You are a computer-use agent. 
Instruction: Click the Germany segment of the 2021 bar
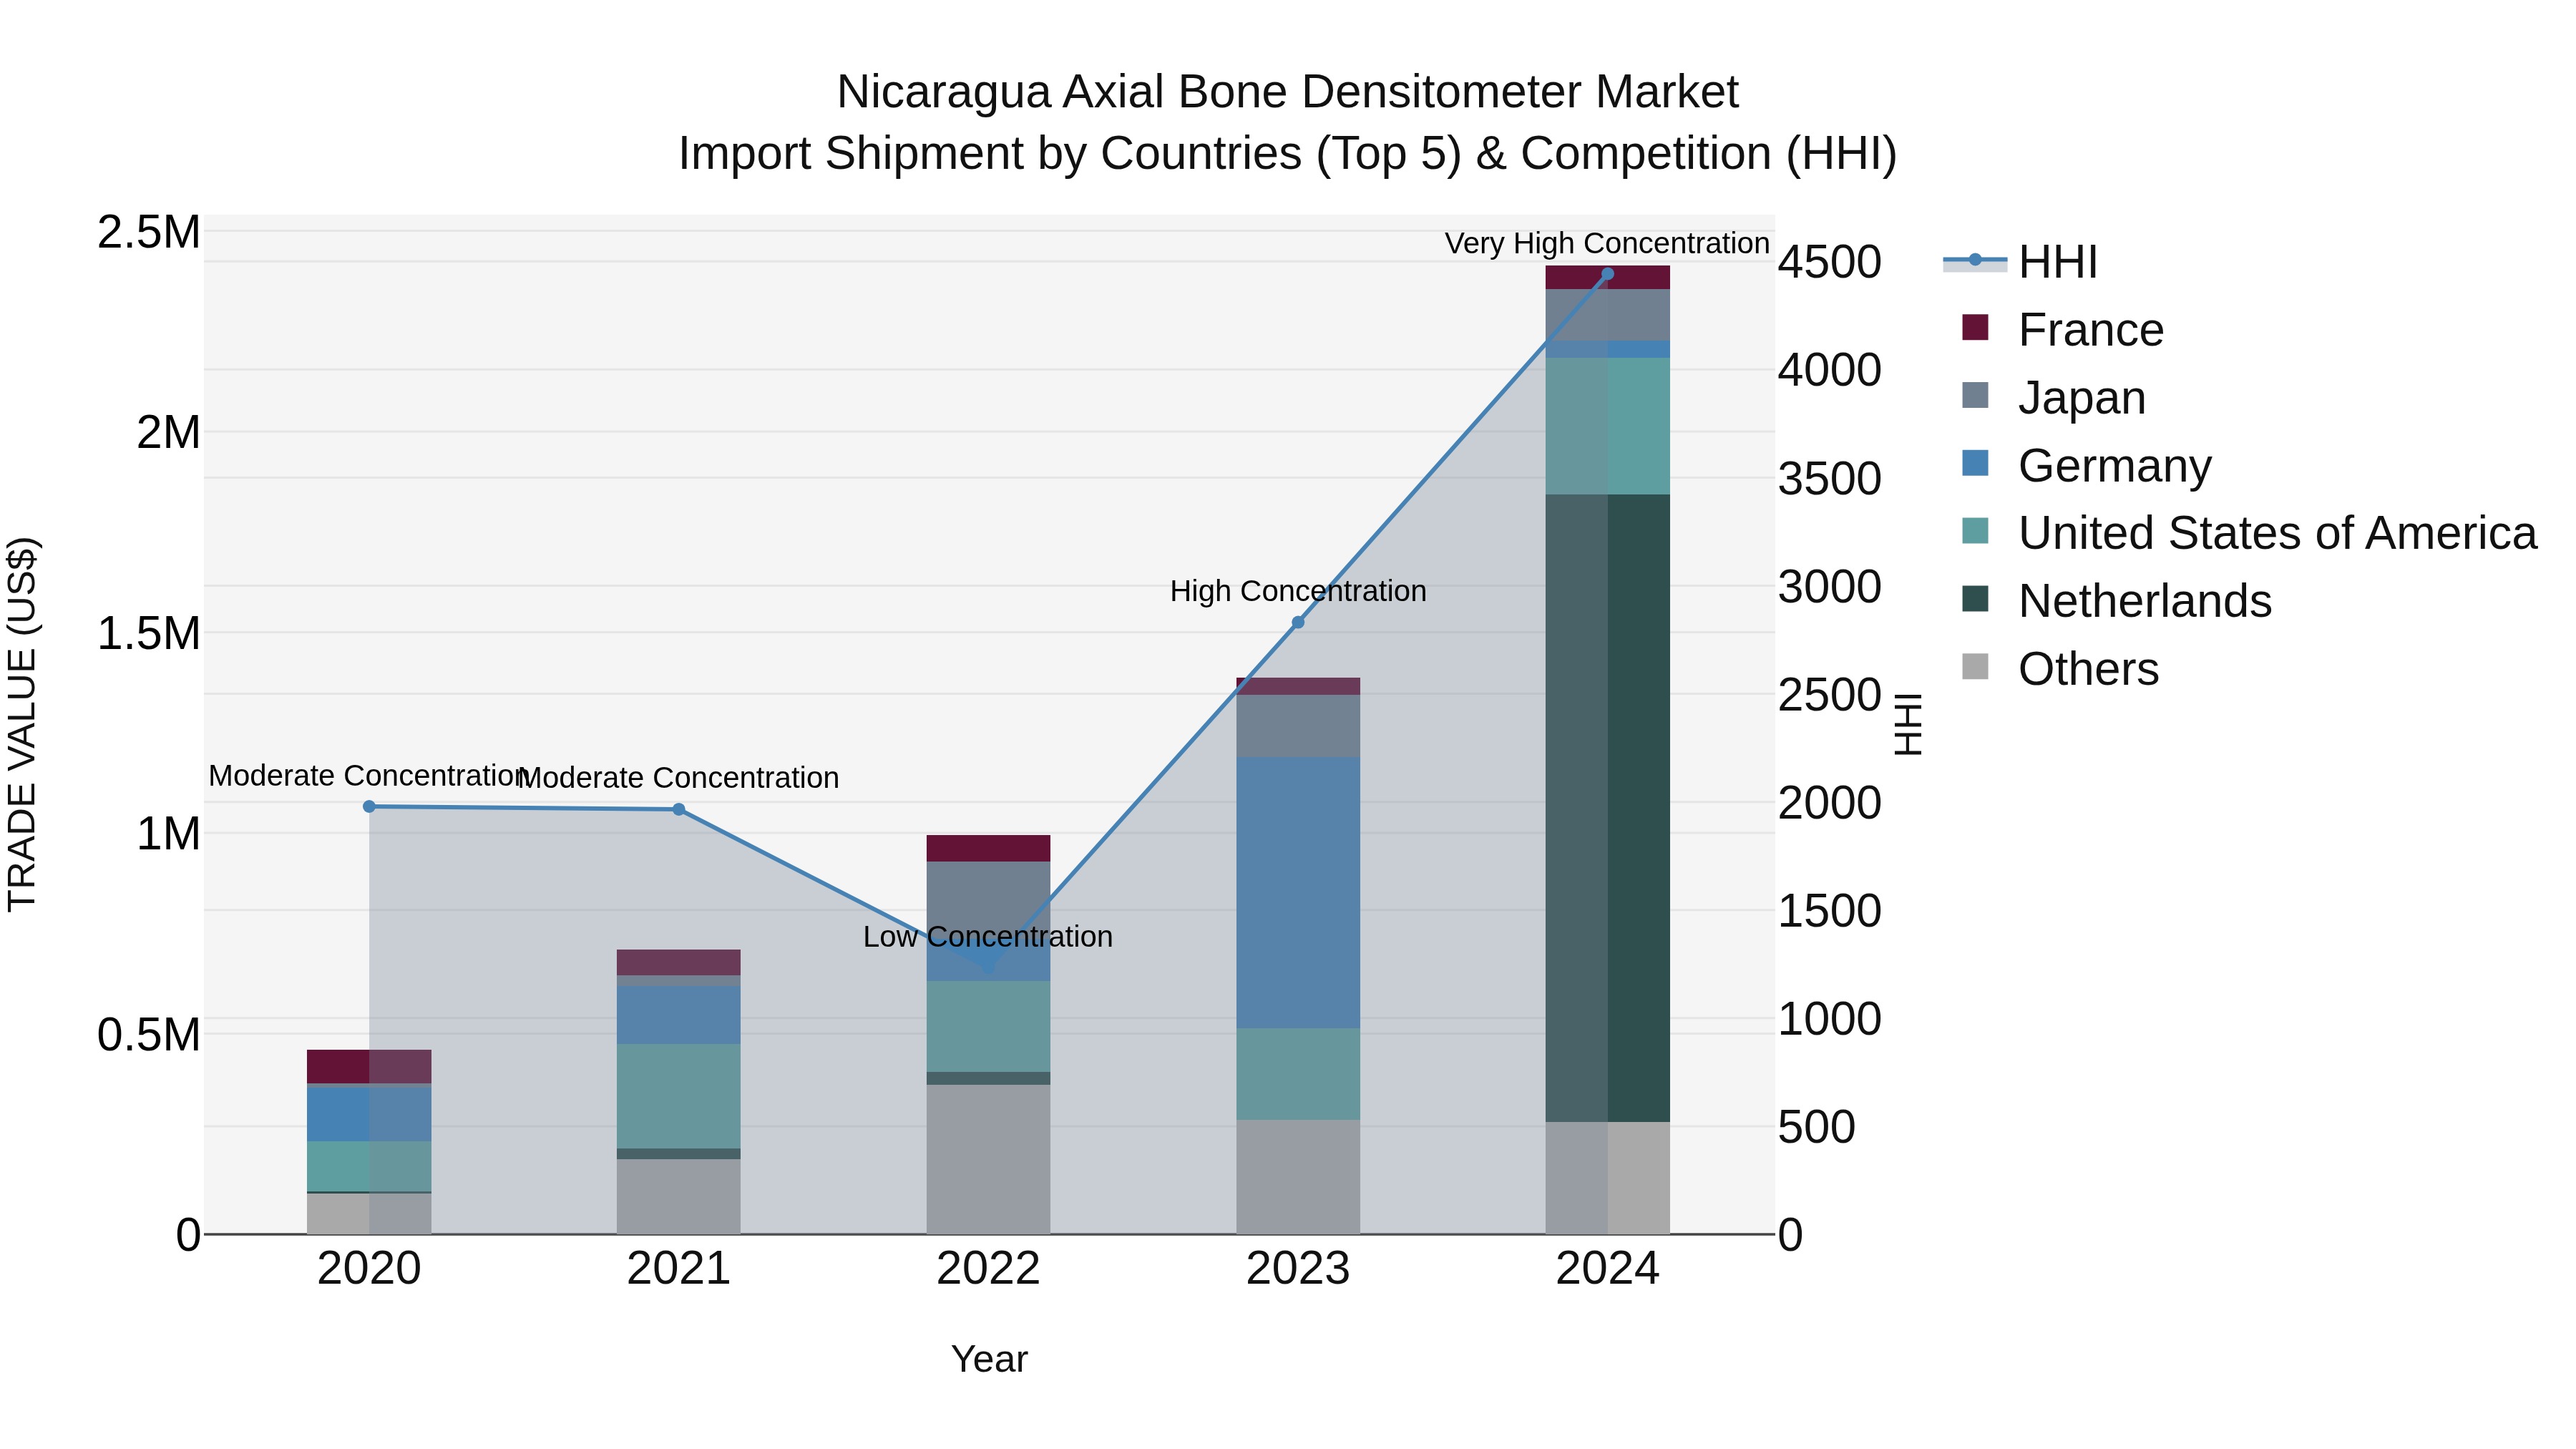pyautogui.click(x=679, y=1015)
